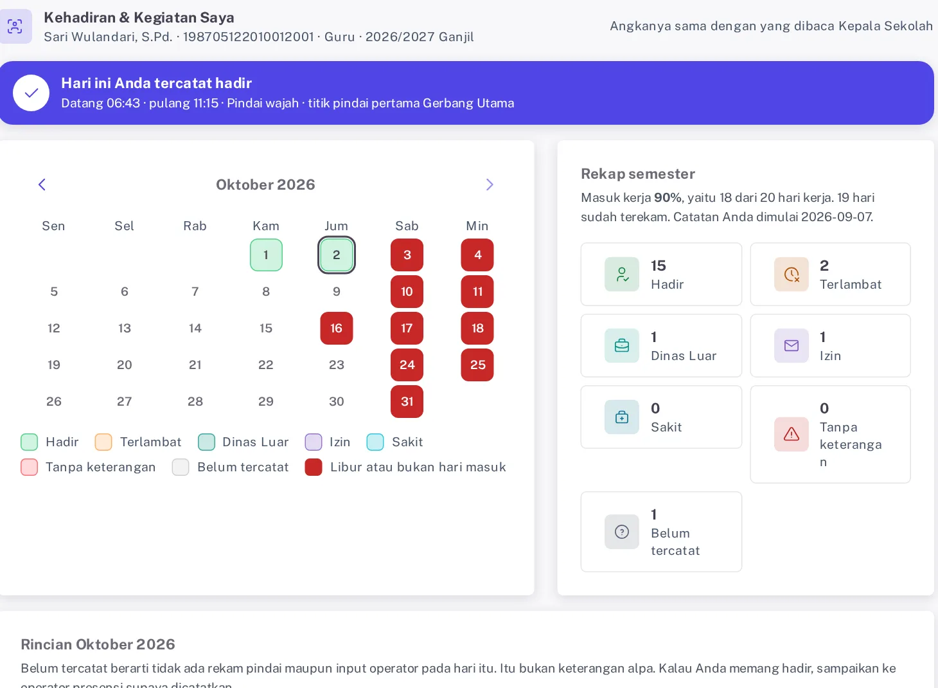Click the red holiday date 16
Viewport: 938px width, 688px height.
[337, 328]
